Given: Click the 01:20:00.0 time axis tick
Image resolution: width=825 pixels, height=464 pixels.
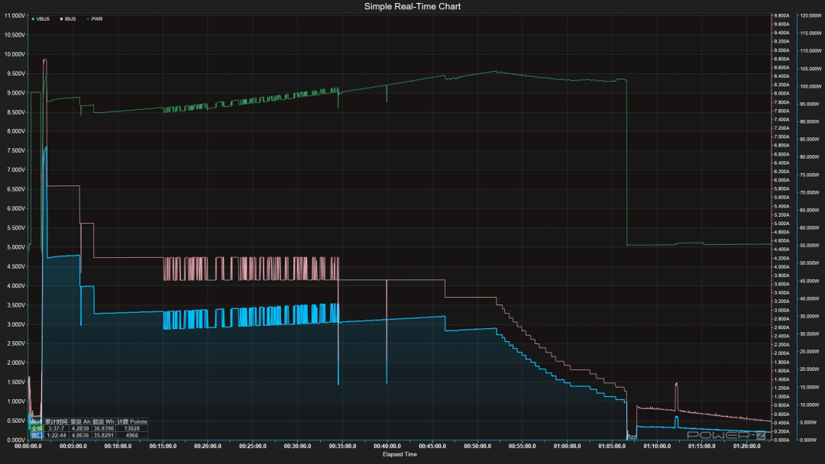Looking at the screenshot, I should (x=746, y=446).
